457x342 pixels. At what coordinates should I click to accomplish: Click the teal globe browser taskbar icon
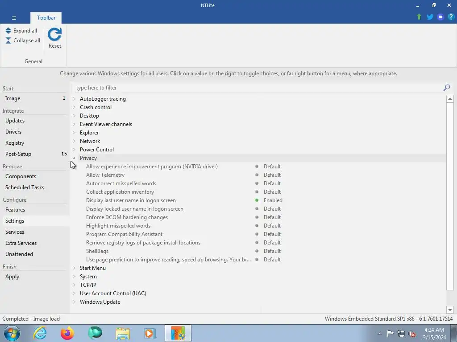tap(95, 333)
